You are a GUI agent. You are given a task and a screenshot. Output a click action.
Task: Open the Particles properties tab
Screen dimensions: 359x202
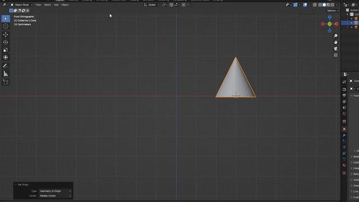click(x=344, y=141)
